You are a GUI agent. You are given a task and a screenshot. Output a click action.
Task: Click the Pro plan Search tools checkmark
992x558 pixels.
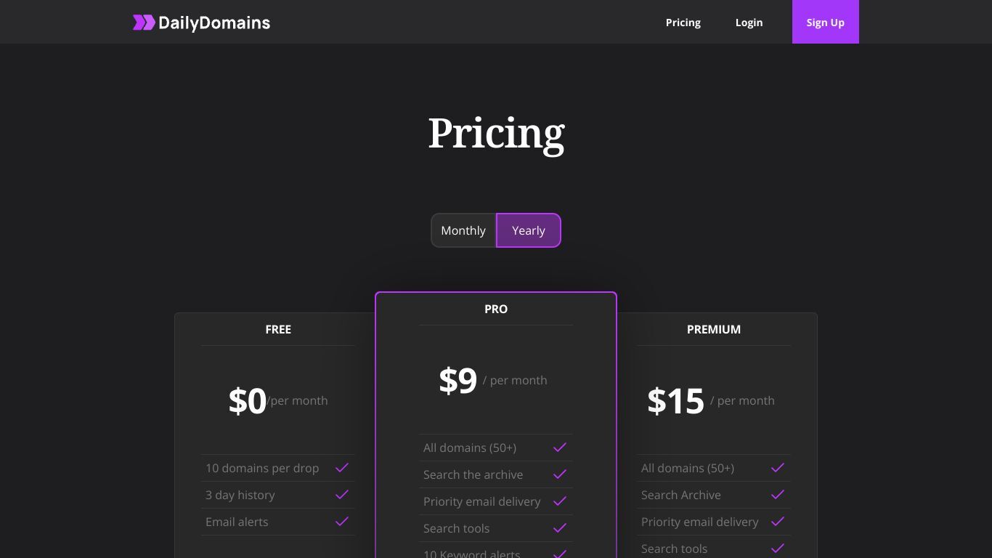[x=560, y=528]
